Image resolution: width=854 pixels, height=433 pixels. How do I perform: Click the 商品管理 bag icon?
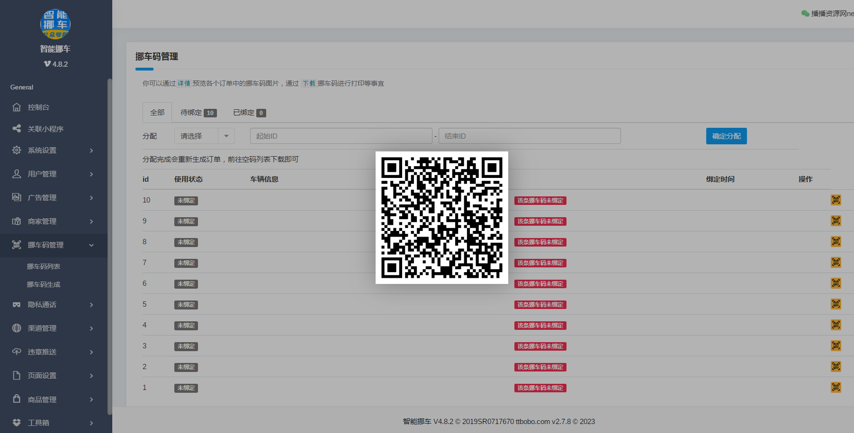[x=17, y=399]
